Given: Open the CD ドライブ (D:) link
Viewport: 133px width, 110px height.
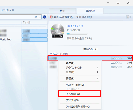Looking at the screenshot, I should click(x=75, y=26).
